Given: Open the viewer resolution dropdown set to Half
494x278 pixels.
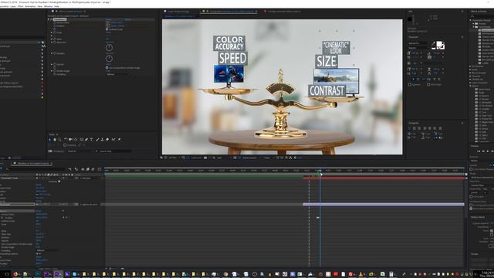Looking at the screenshot, I should [x=223, y=158].
